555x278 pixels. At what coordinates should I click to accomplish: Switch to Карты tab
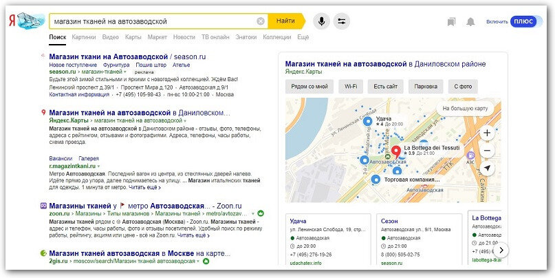click(x=133, y=37)
